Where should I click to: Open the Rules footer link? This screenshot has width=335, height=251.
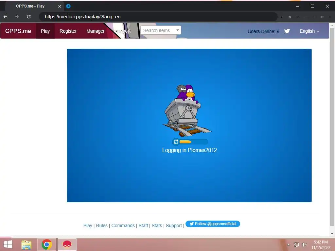coord(102,226)
